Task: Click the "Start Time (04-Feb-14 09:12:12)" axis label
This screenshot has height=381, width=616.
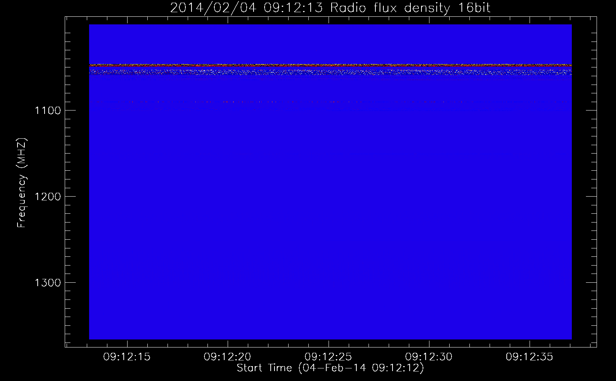Action: tap(330, 368)
